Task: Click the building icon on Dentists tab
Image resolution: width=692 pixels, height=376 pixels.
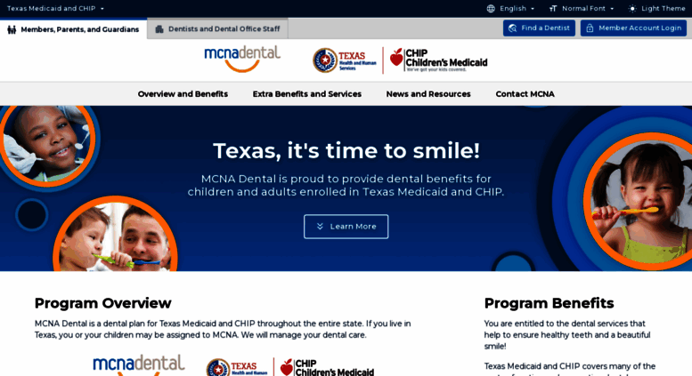Action: point(159,29)
